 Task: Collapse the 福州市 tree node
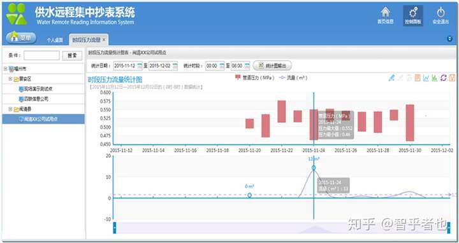pos(5,69)
